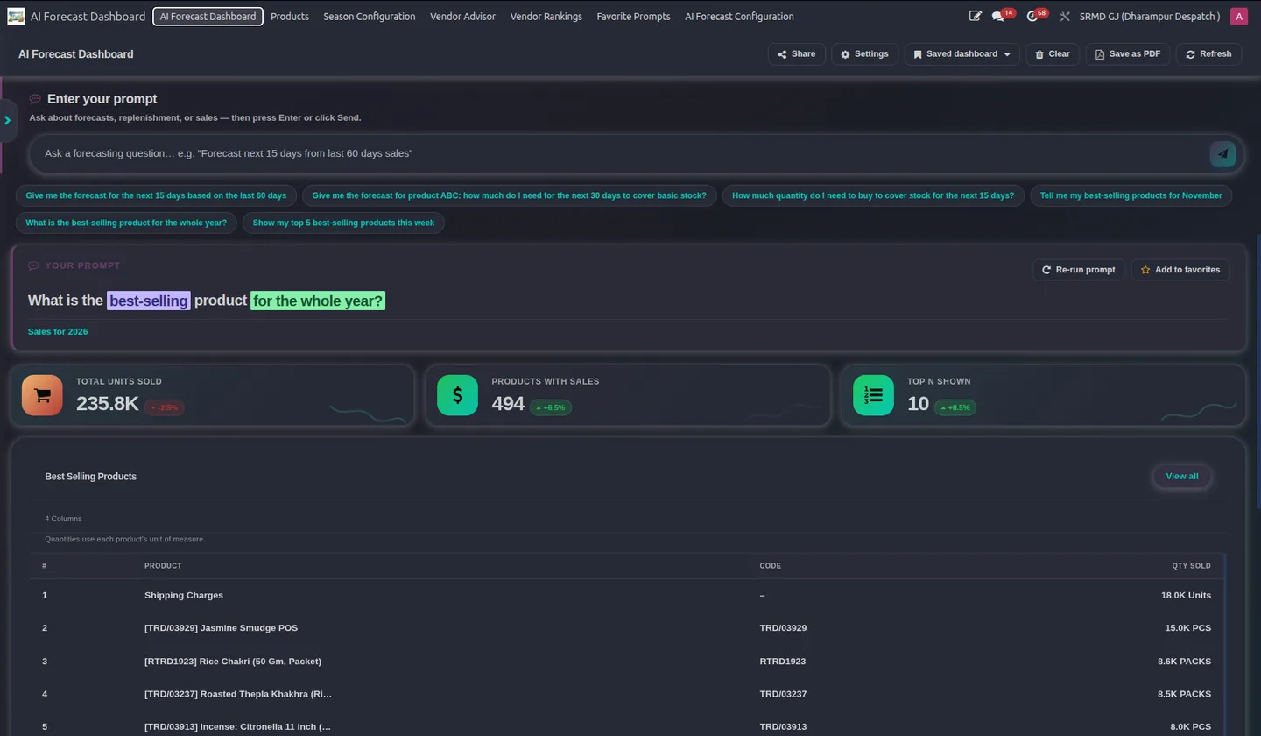Click quantity cell 8.5K PACKS
This screenshot has width=1261, height=736.
1184,695
